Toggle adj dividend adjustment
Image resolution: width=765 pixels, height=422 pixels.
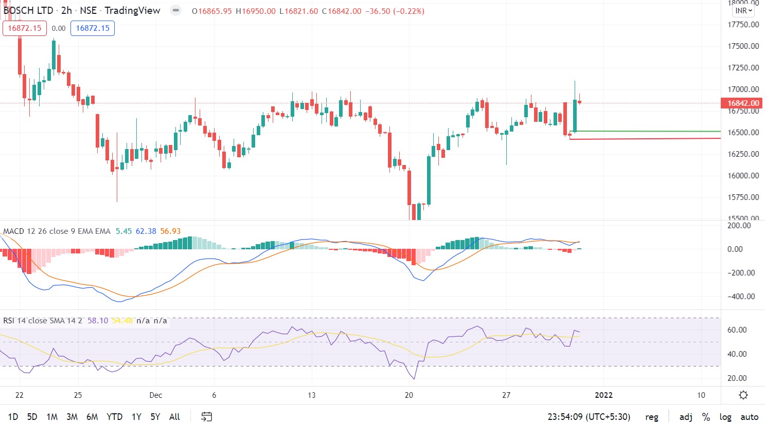[x=685, y=417]
